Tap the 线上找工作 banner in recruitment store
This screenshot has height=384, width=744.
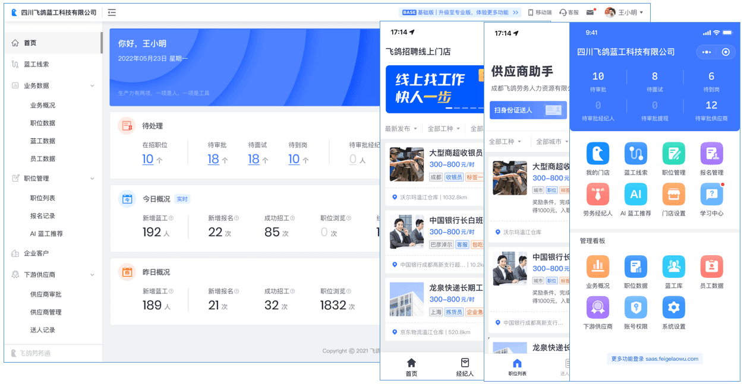[x=434, y=89]
